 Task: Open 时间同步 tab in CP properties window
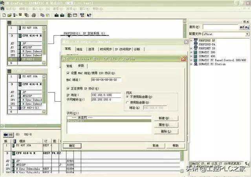106,49
